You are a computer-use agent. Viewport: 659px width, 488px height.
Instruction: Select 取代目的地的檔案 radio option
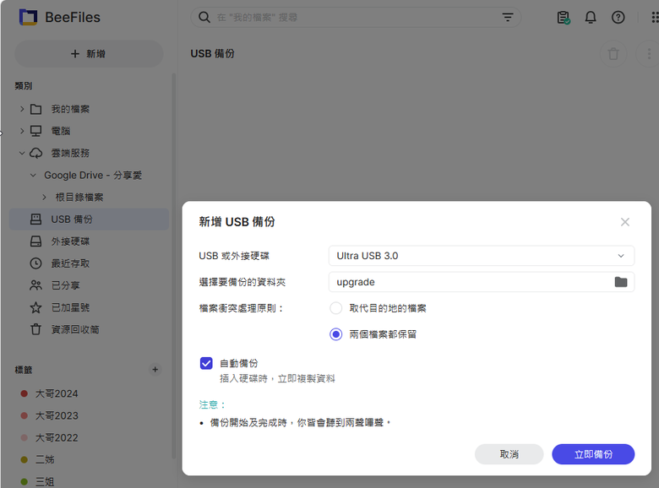coord(335,308)
